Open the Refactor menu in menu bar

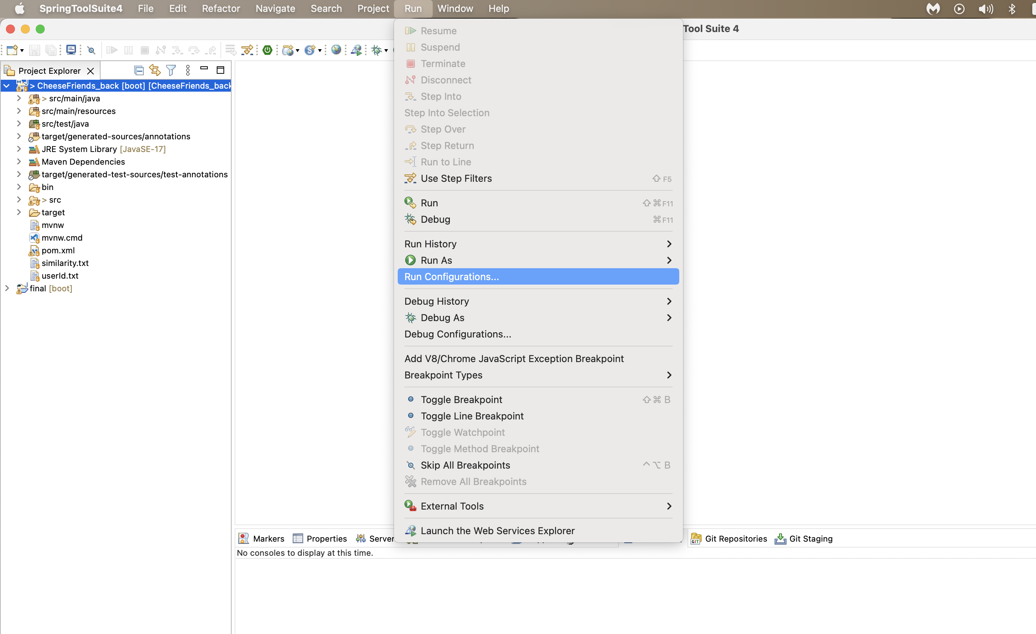click(x=221, y=9)
